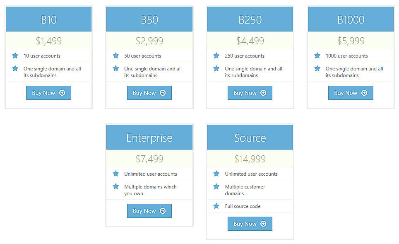This screenshot has width=399, height=244.
Task: Click Buy Now under the Source plan
Action: click(x=250, y=223)
